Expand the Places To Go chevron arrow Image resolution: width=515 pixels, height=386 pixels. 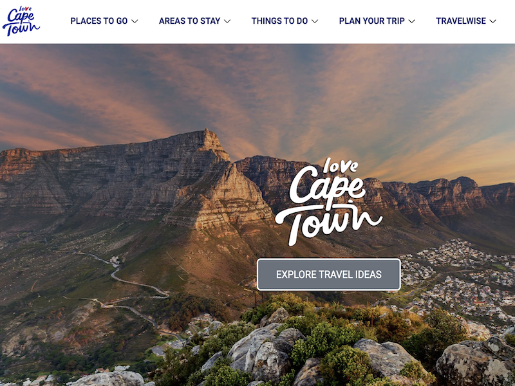point(135,21)
